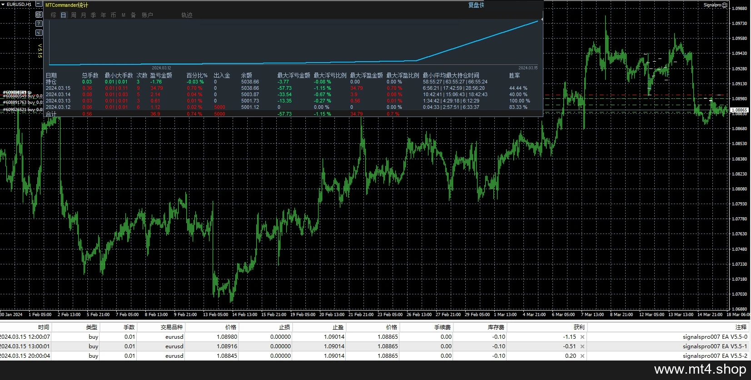Select the 2024.03.15 statistics row date
Screen dimensions: 751x380
coord(58,88)
